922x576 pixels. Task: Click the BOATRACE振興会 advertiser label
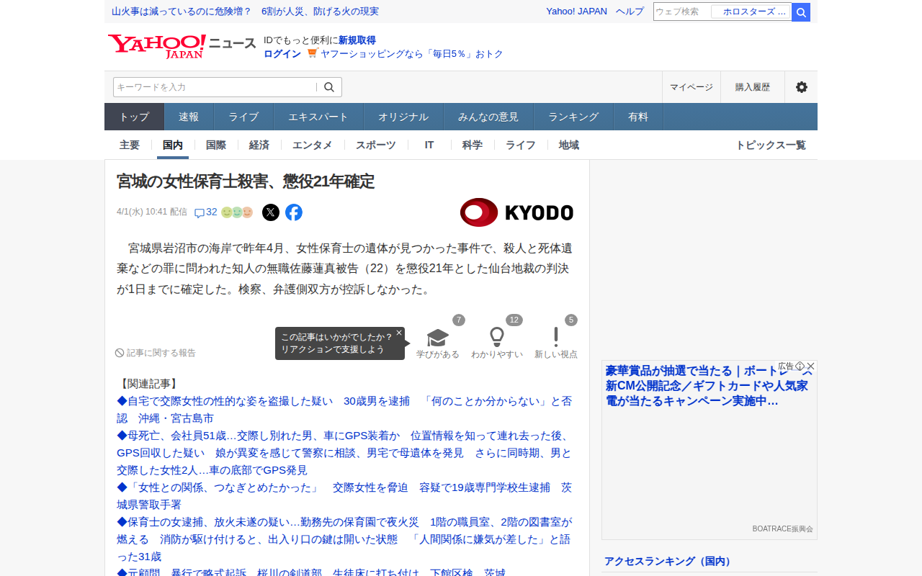[783, 528]
